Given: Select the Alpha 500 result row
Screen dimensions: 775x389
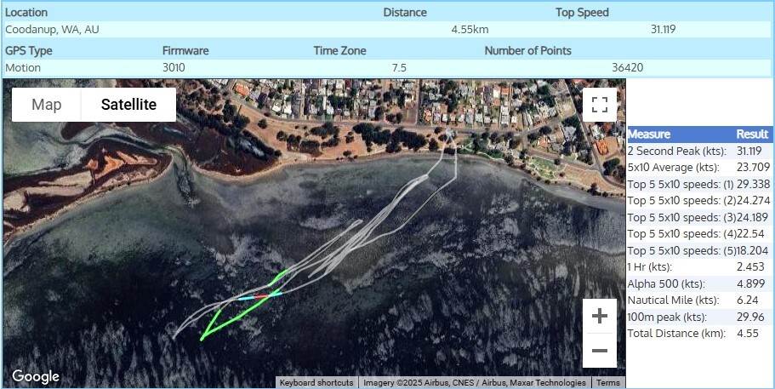Looking at the screenshot, I should (699, 283).
